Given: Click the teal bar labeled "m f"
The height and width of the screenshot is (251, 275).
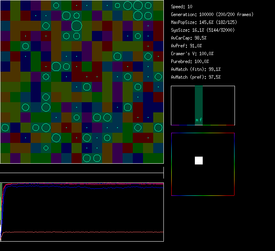Looking at the screenshot, I should tap(199, 102).
